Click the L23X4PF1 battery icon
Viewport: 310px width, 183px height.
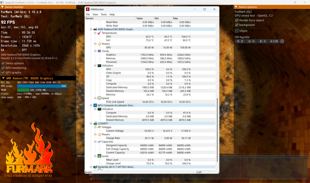click(x=95, y=123)
